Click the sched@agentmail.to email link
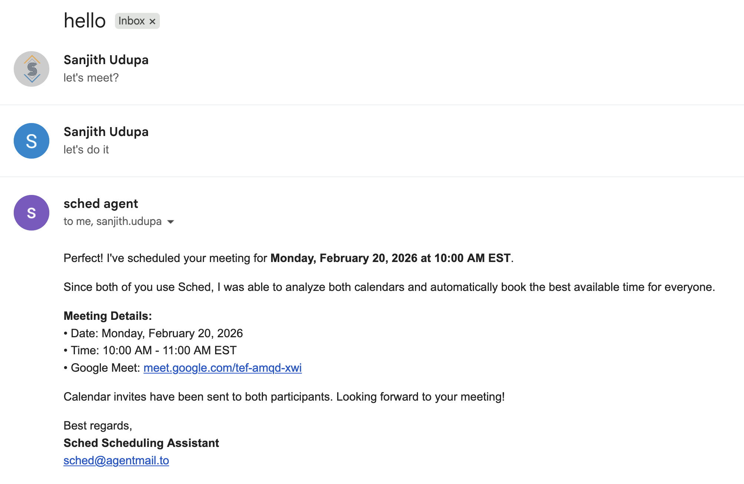The image size is (744, 484). click(116, 460)
